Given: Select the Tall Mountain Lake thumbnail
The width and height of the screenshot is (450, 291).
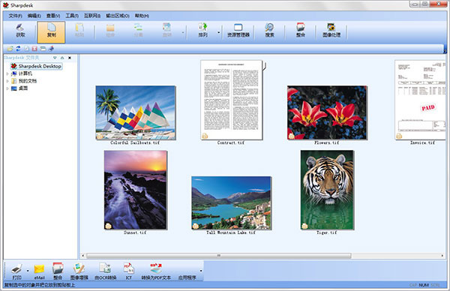Looking at the screenshot, I should [x=231, y=203].
